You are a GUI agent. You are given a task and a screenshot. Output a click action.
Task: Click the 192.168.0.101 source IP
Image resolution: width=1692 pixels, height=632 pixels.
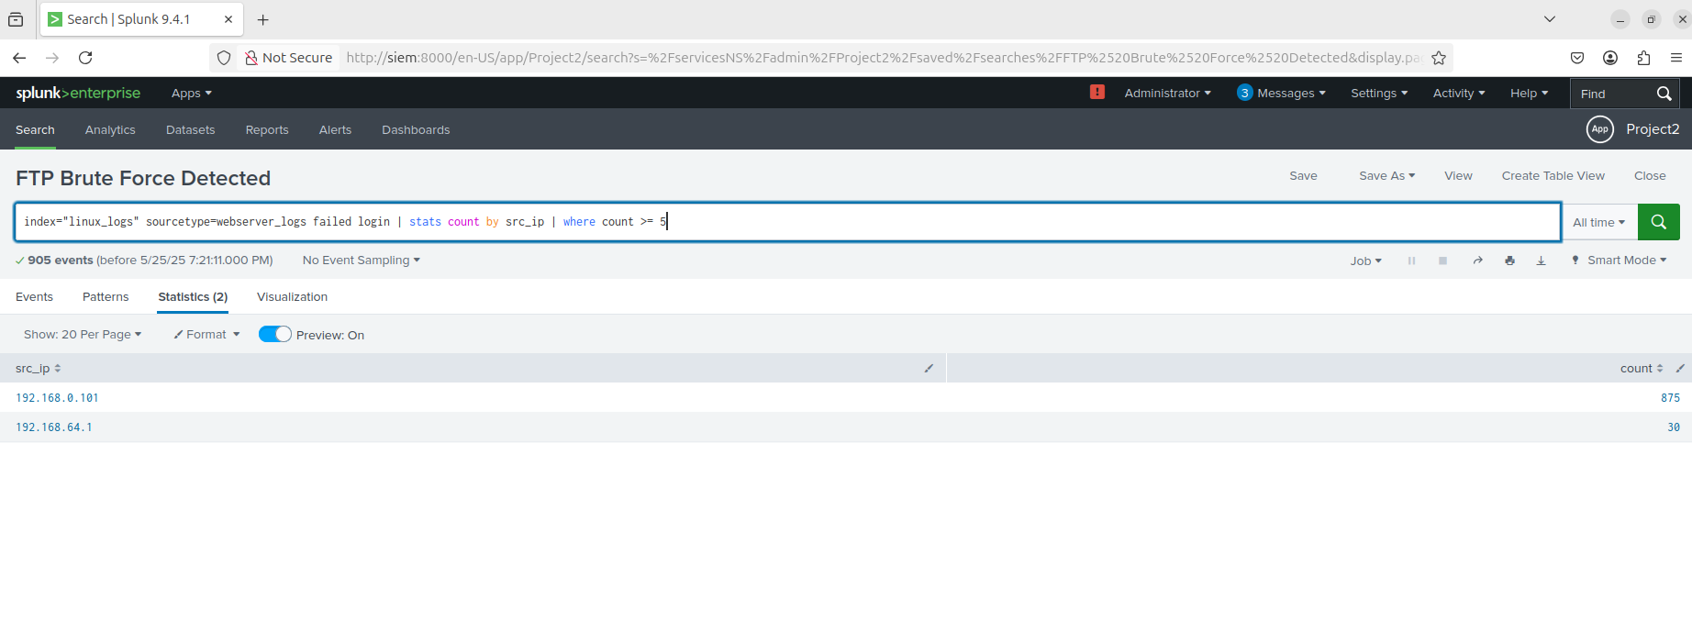[57, 398]
